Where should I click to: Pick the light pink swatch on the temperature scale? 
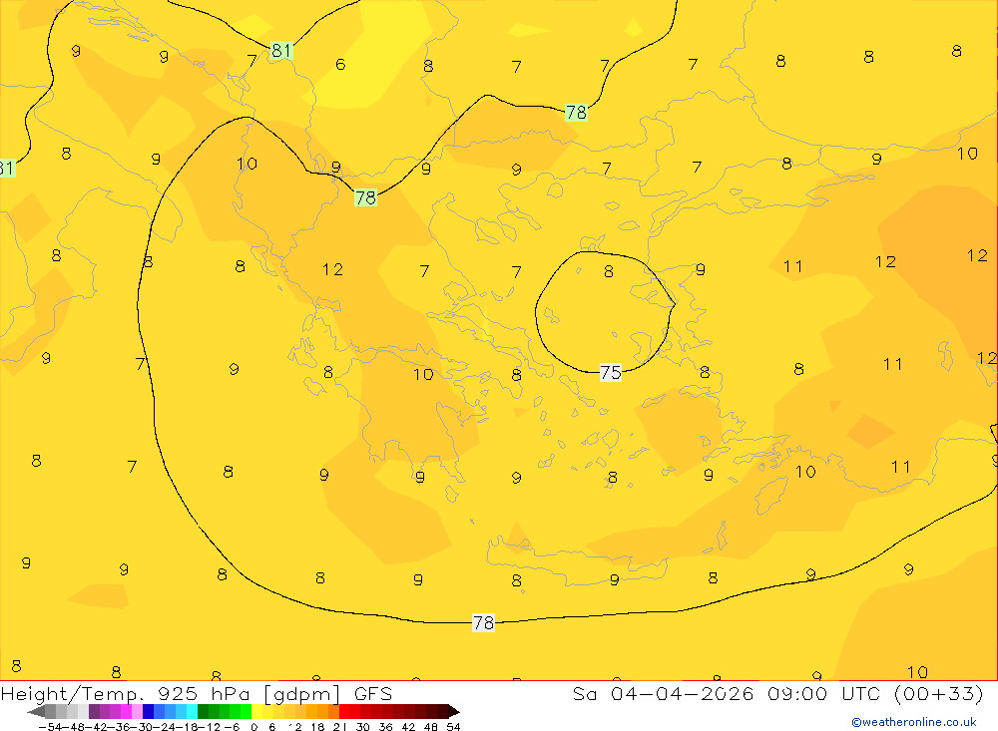[137, 712]
